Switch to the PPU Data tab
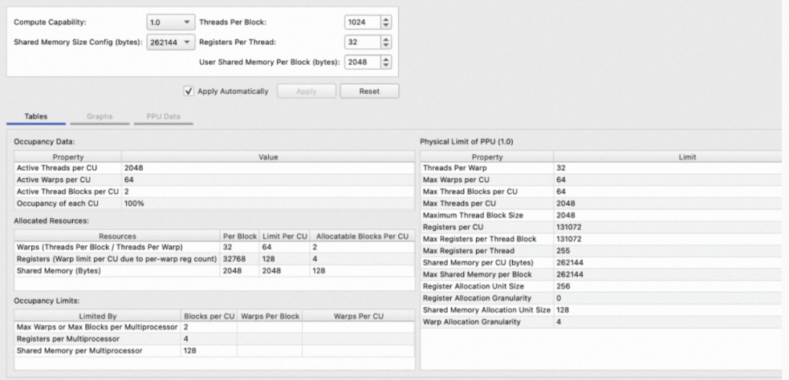Viewport: 789px width, 380px height. coord(163,116)
